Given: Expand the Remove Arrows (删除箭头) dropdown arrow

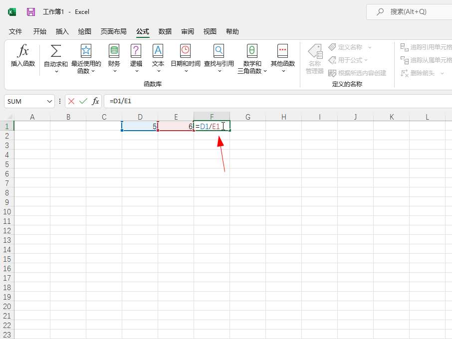Looking at the screenshot, I should (442, 73).
